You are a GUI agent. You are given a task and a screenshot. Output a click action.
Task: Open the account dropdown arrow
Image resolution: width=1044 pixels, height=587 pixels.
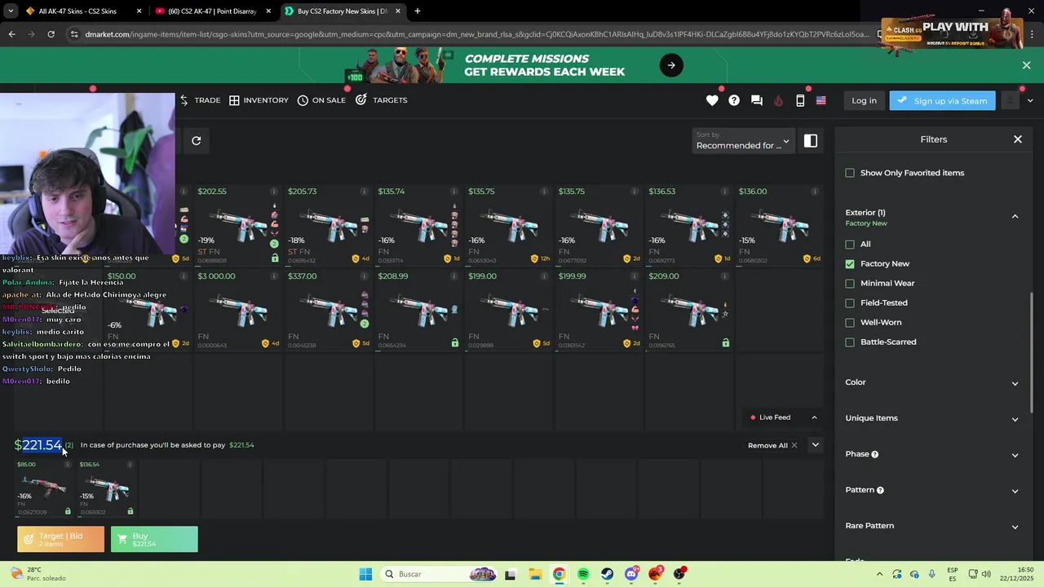coord(1030,100)
